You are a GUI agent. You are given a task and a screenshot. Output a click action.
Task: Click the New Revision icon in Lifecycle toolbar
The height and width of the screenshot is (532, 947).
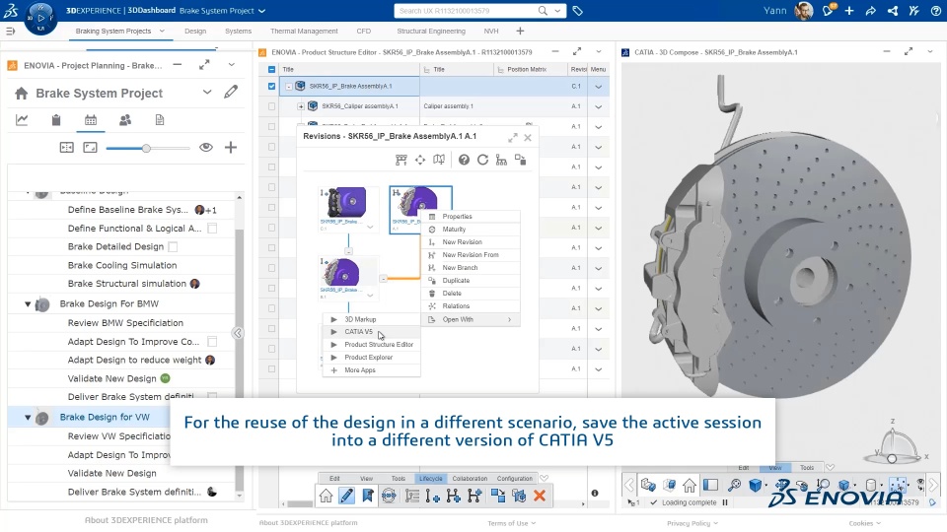click(x=432, y=496)
